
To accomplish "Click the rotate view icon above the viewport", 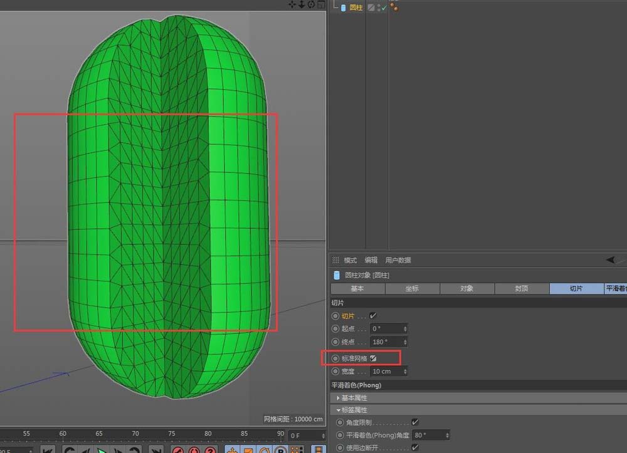I will (312, 4).
